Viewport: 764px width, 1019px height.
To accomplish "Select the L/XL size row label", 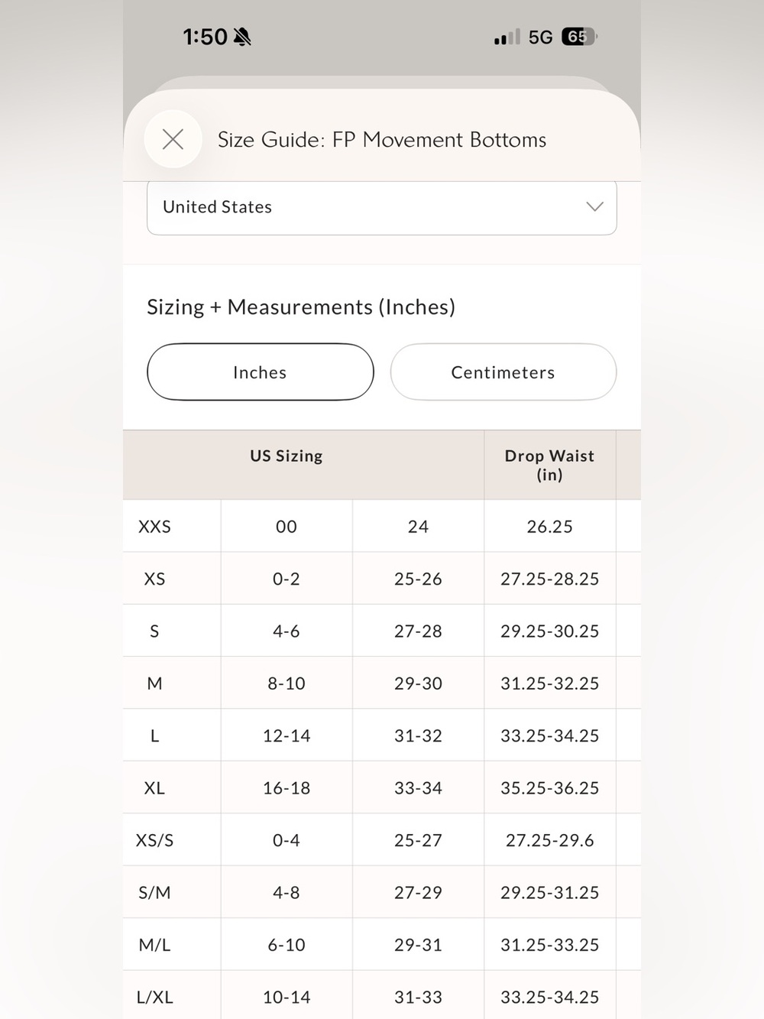I will (x=154, y=997).
